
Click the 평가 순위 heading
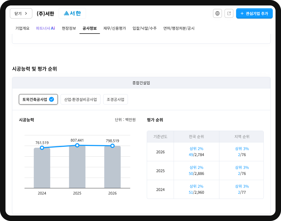pos(155,120)
